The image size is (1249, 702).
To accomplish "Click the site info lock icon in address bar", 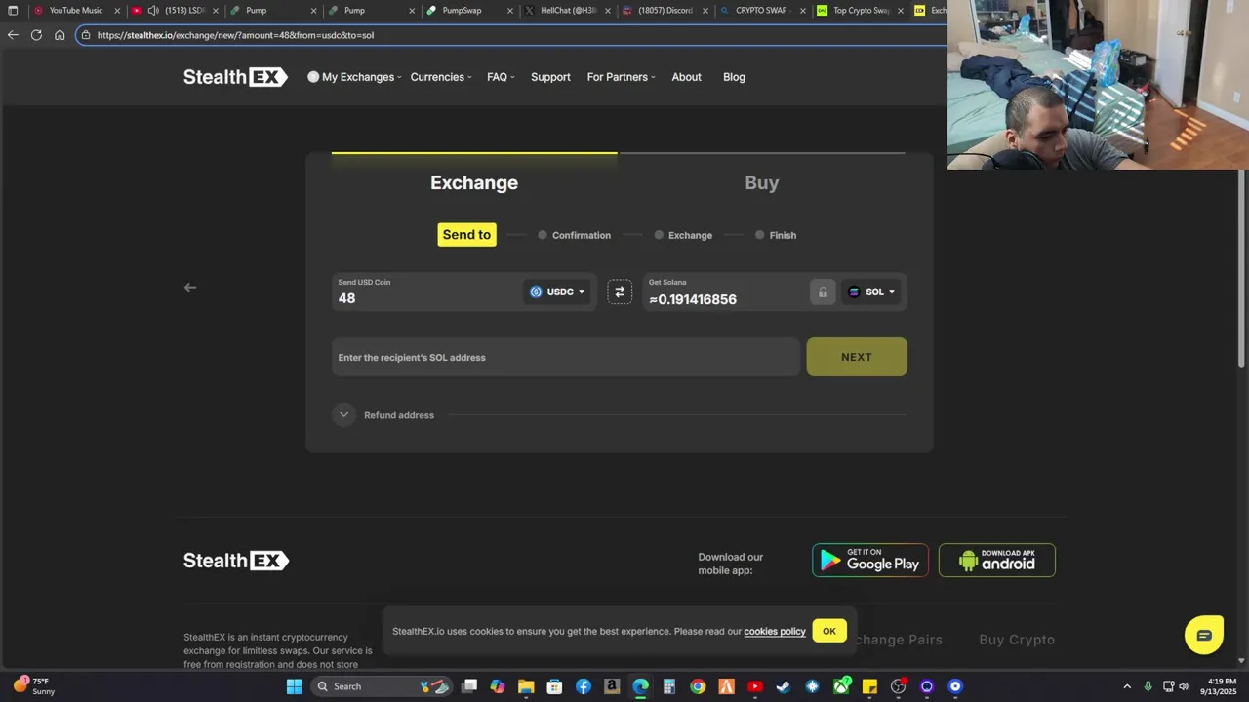I will [86, 35].
